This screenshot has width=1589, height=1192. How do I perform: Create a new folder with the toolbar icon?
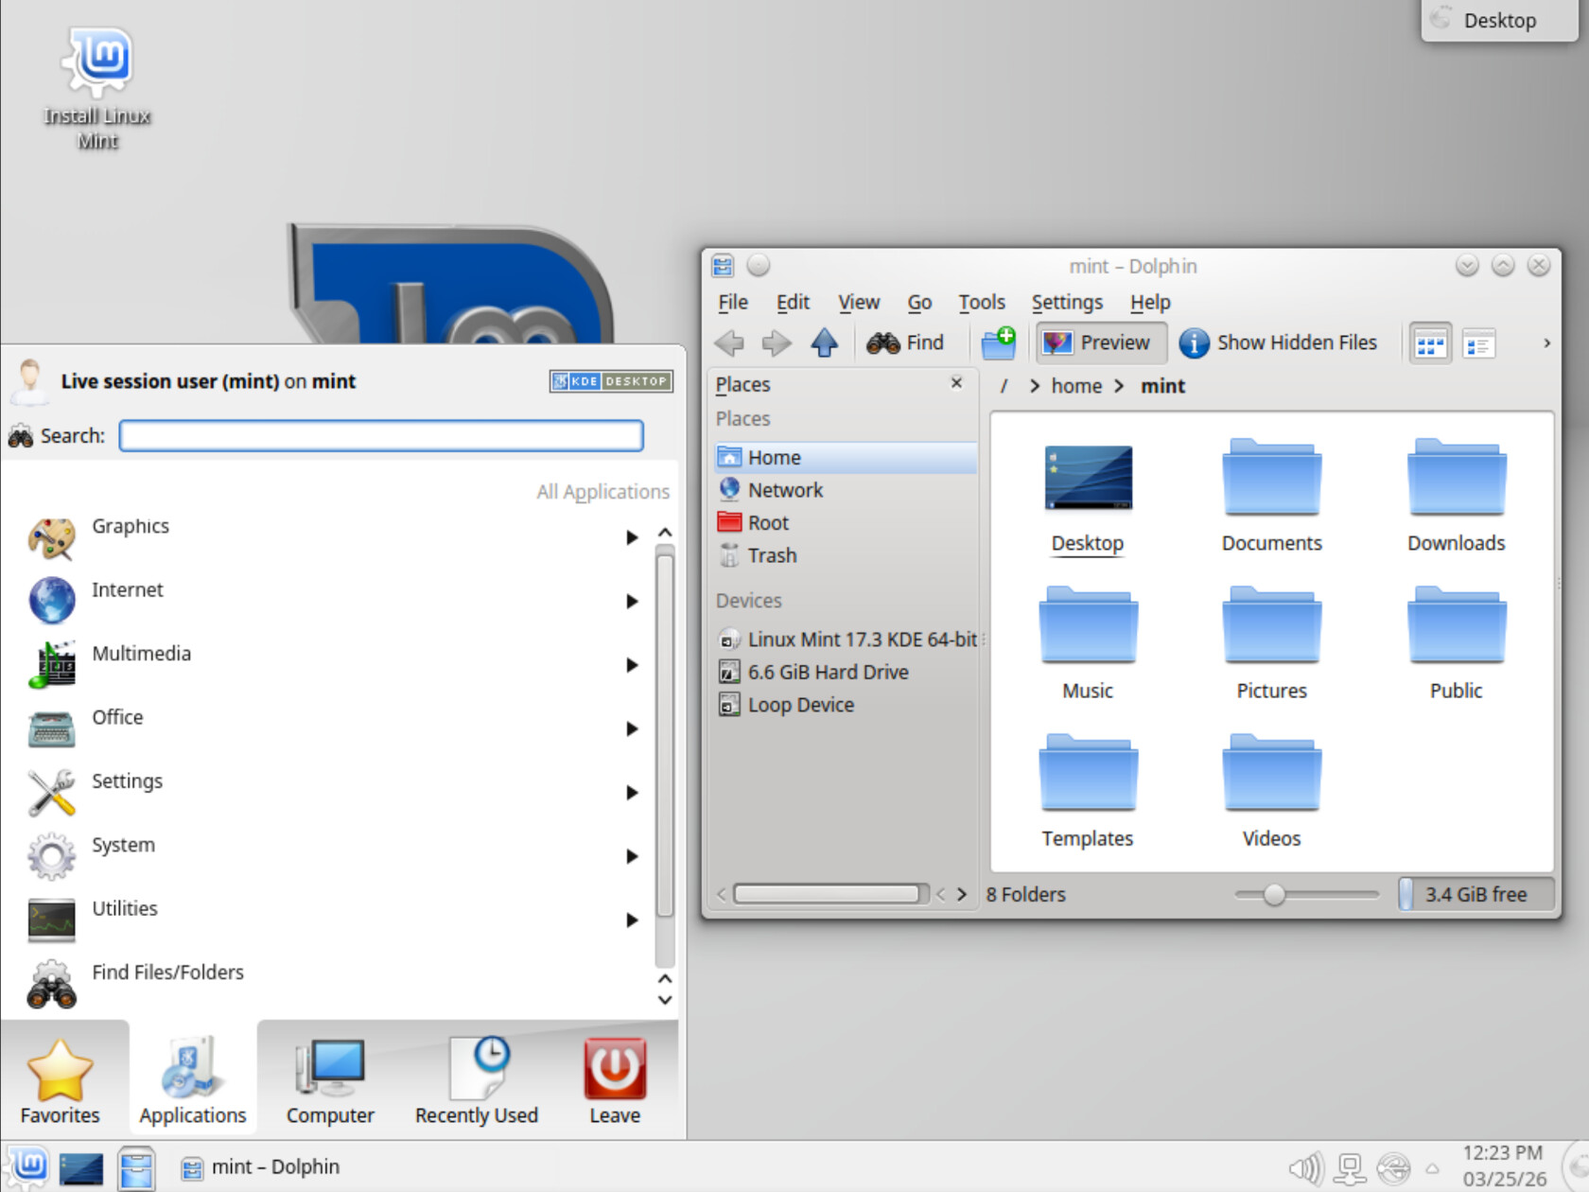(x=998, y=342)
